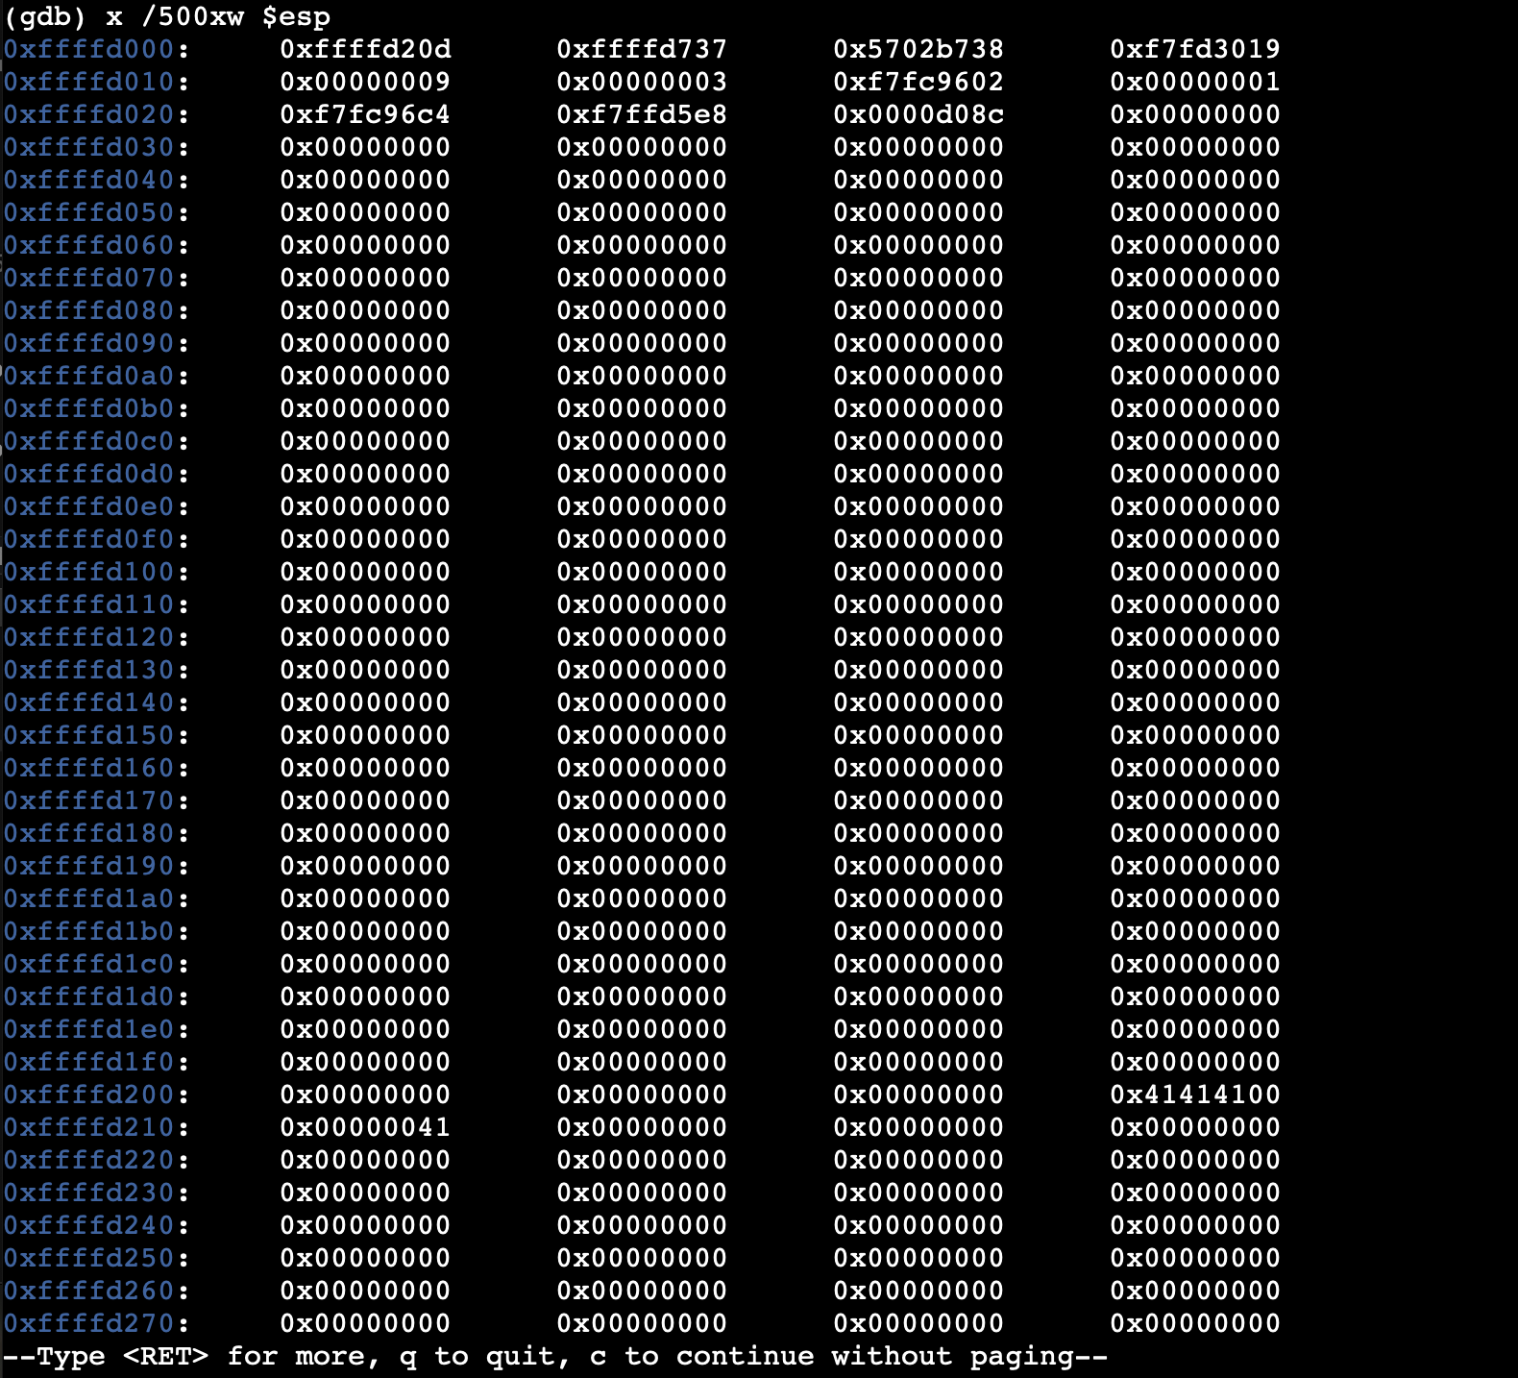Click the address label 0xffffd100

[89, 572]
